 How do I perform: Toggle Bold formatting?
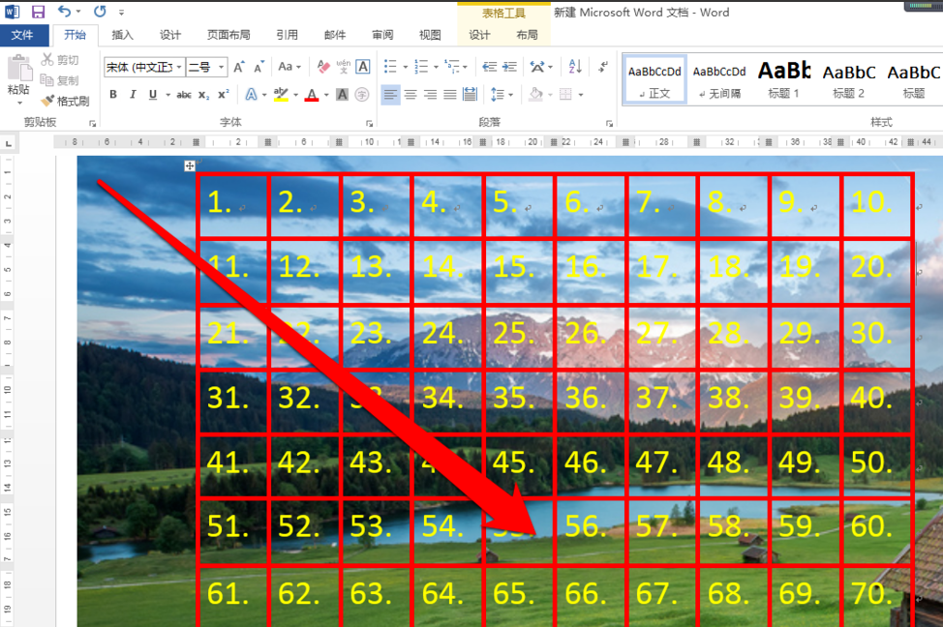click(x=113, y=95)
